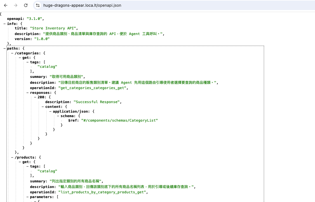Screen dimensions: 315x202
Task: Collapse the /products path node
Action: coord(12,157)
